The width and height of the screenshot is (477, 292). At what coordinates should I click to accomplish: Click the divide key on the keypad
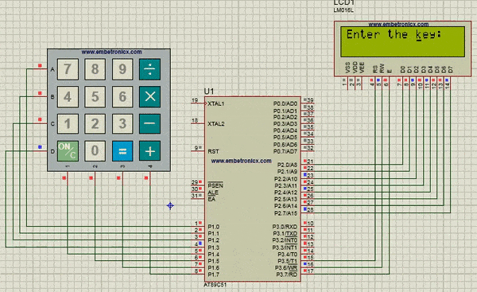click(x=149, y=69)
